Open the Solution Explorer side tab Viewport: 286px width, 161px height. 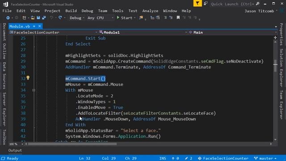click(x=282, y=68)
